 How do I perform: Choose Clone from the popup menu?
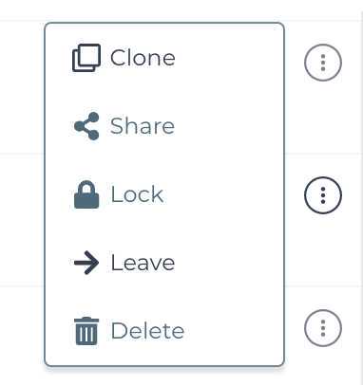pyautogui.click(x=164, y=58)
